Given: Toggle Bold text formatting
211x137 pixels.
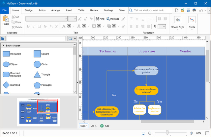Looking at the screenshot, I should (28, 26).
